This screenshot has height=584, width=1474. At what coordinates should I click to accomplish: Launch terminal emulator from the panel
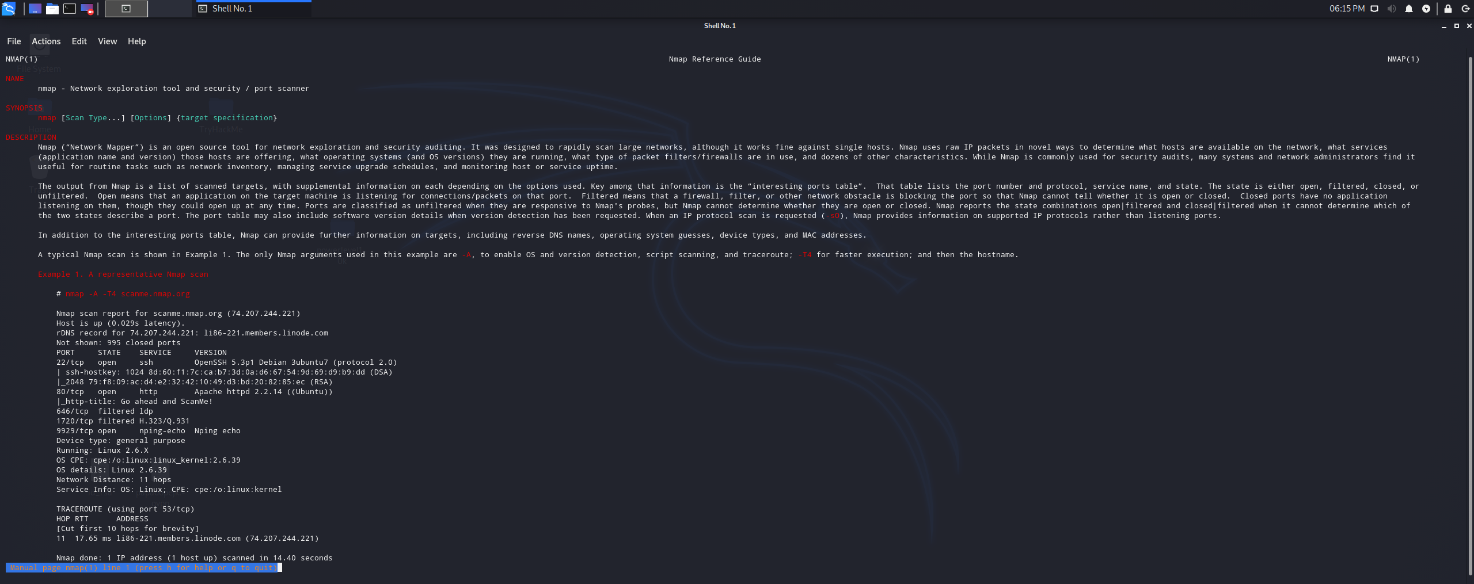(x=70, y=9)
